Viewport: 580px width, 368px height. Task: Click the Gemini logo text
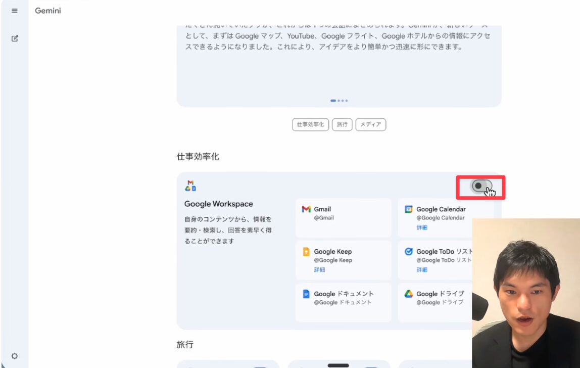(48, 11)
